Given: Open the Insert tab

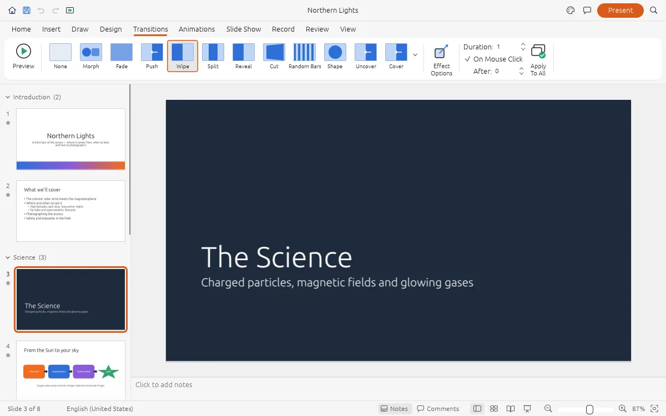Looking at the screenshot, I should click(x=51, y=29).
